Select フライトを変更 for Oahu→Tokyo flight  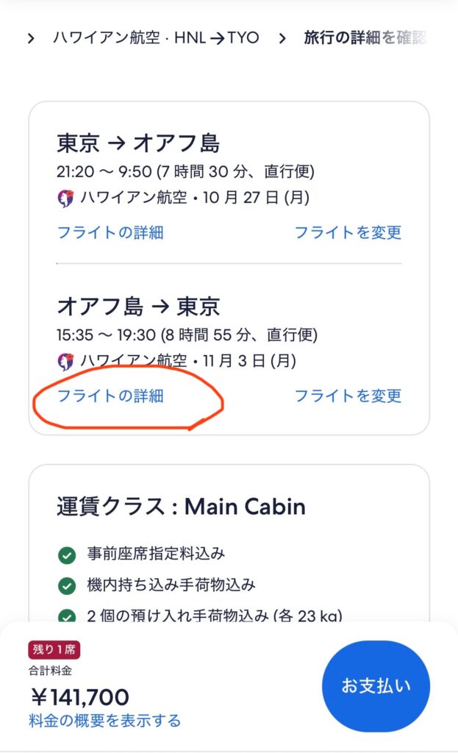[x=353, y=396]
